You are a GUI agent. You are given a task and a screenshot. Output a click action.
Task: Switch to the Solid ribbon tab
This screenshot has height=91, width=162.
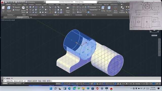[x=14, y=5]
